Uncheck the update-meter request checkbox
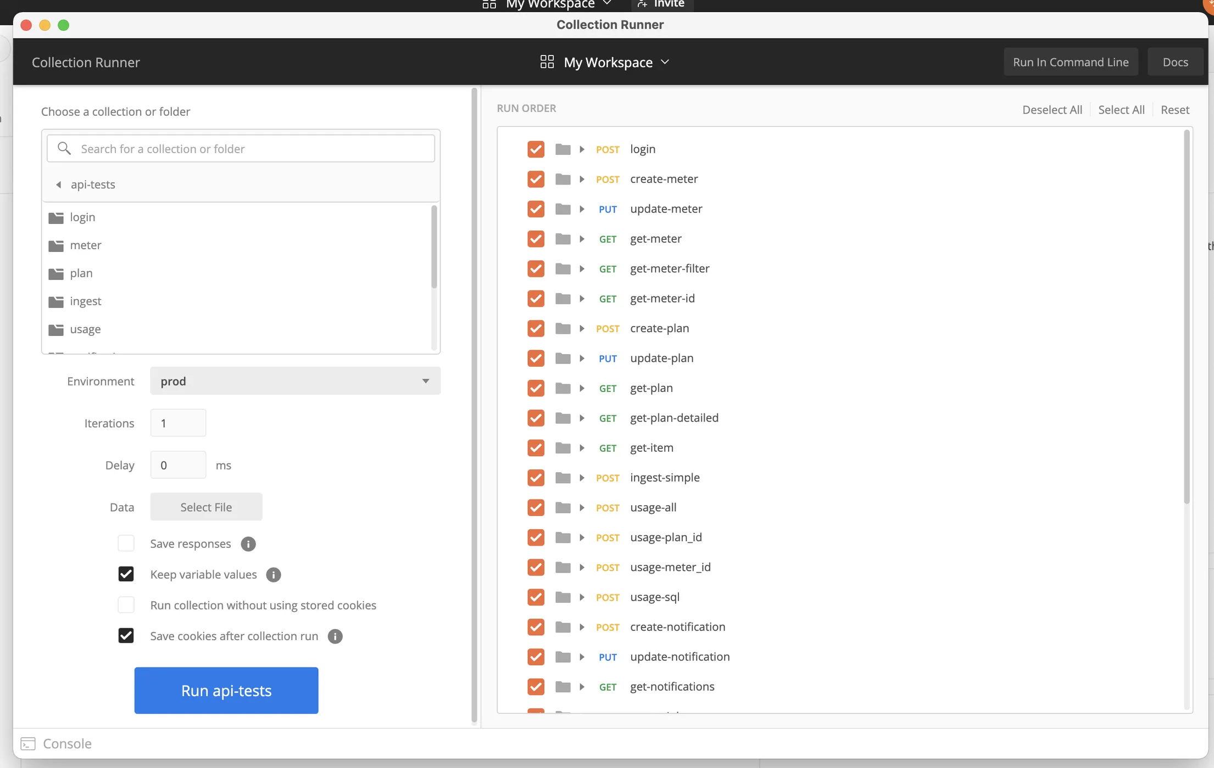The image size is (1214, 768). [x=536, y=209]
